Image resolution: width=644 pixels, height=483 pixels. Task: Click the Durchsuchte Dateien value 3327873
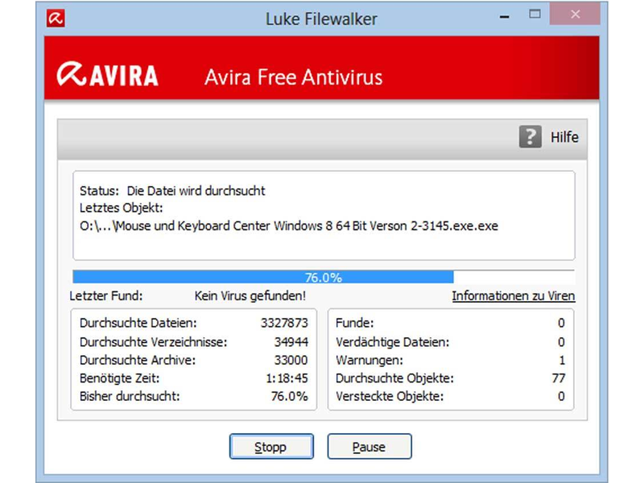[x=284, y=323]
